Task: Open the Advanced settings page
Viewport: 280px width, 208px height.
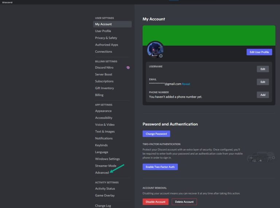Action: (102, 173)
